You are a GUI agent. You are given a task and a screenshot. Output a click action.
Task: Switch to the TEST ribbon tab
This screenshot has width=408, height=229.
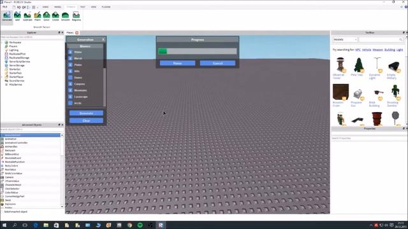(82, 7)
